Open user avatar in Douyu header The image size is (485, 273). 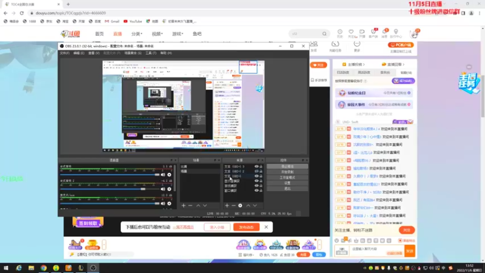414,34
